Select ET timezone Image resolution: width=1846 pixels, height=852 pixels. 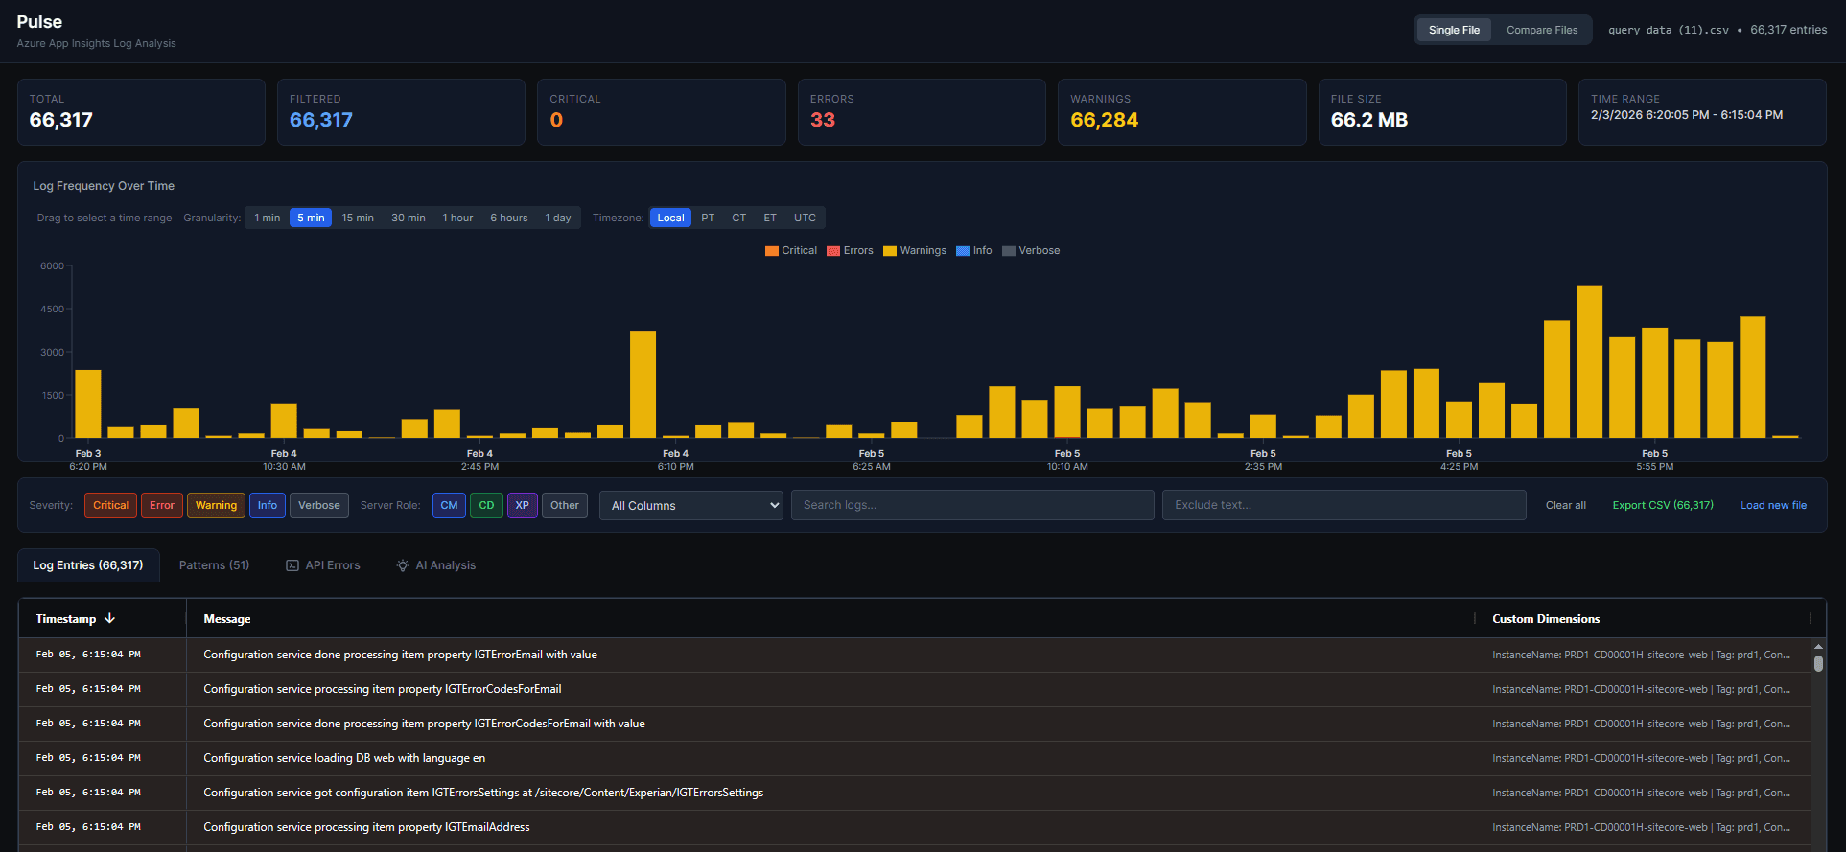(770, 218)
